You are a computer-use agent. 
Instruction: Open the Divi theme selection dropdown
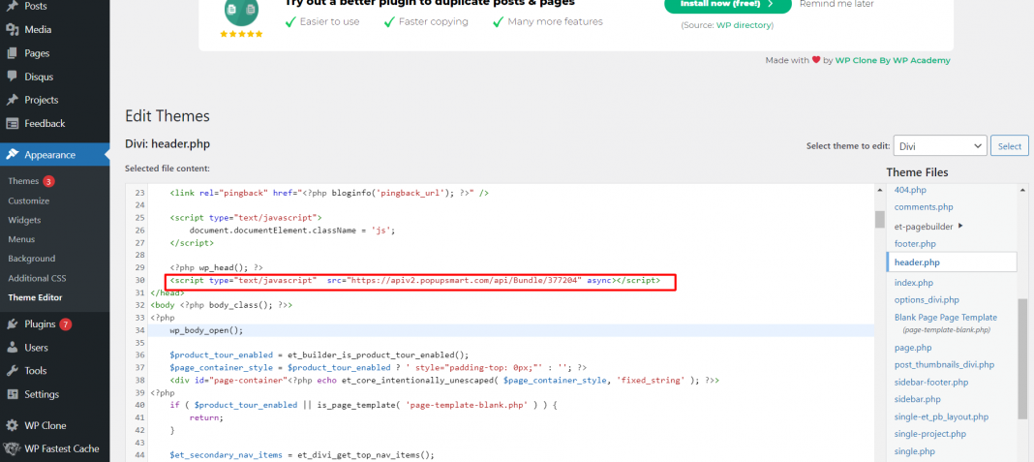pos(940,146)
